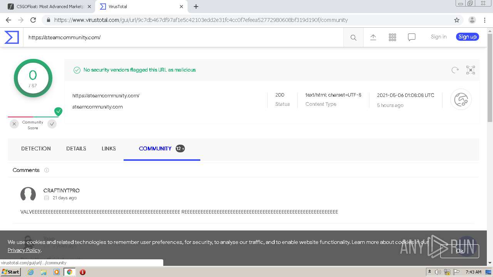Click the Chrome taskbar icon

tap(70, 272)
